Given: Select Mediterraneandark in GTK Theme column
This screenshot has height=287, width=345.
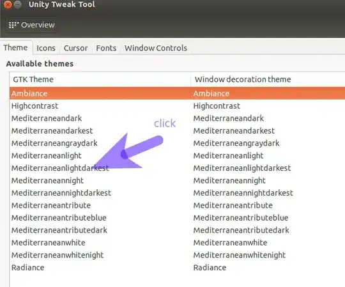Looking at the screenshot, I should click(x=47, y=118).
